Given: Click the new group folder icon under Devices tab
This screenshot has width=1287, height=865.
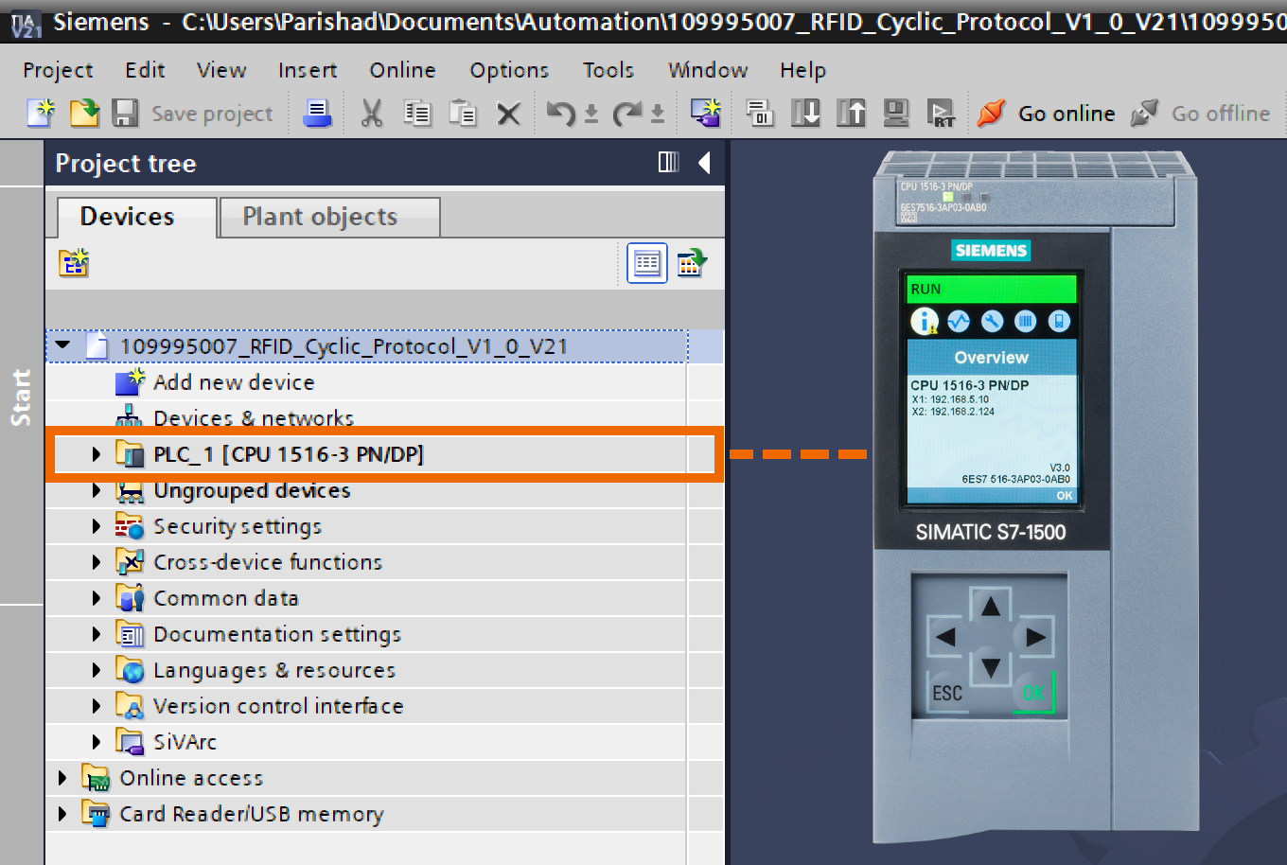Looking at the screenshot, I should pyautogui.click(x=74, y=262).
